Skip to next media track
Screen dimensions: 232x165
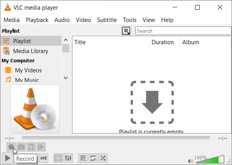click(44, 158)
